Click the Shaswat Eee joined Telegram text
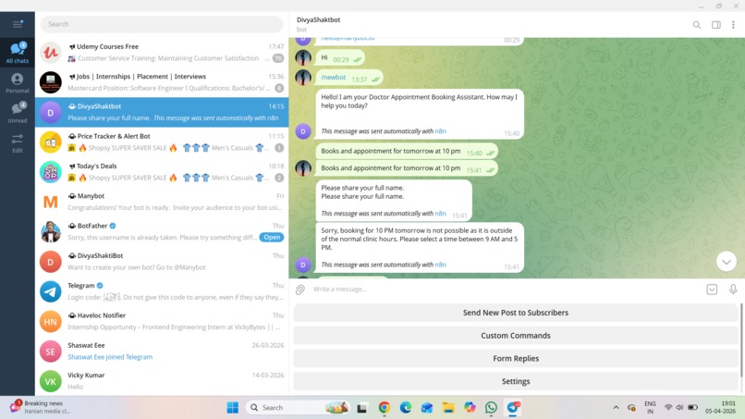Viewport: 745px width, 419px height. [x=110, y=357]
